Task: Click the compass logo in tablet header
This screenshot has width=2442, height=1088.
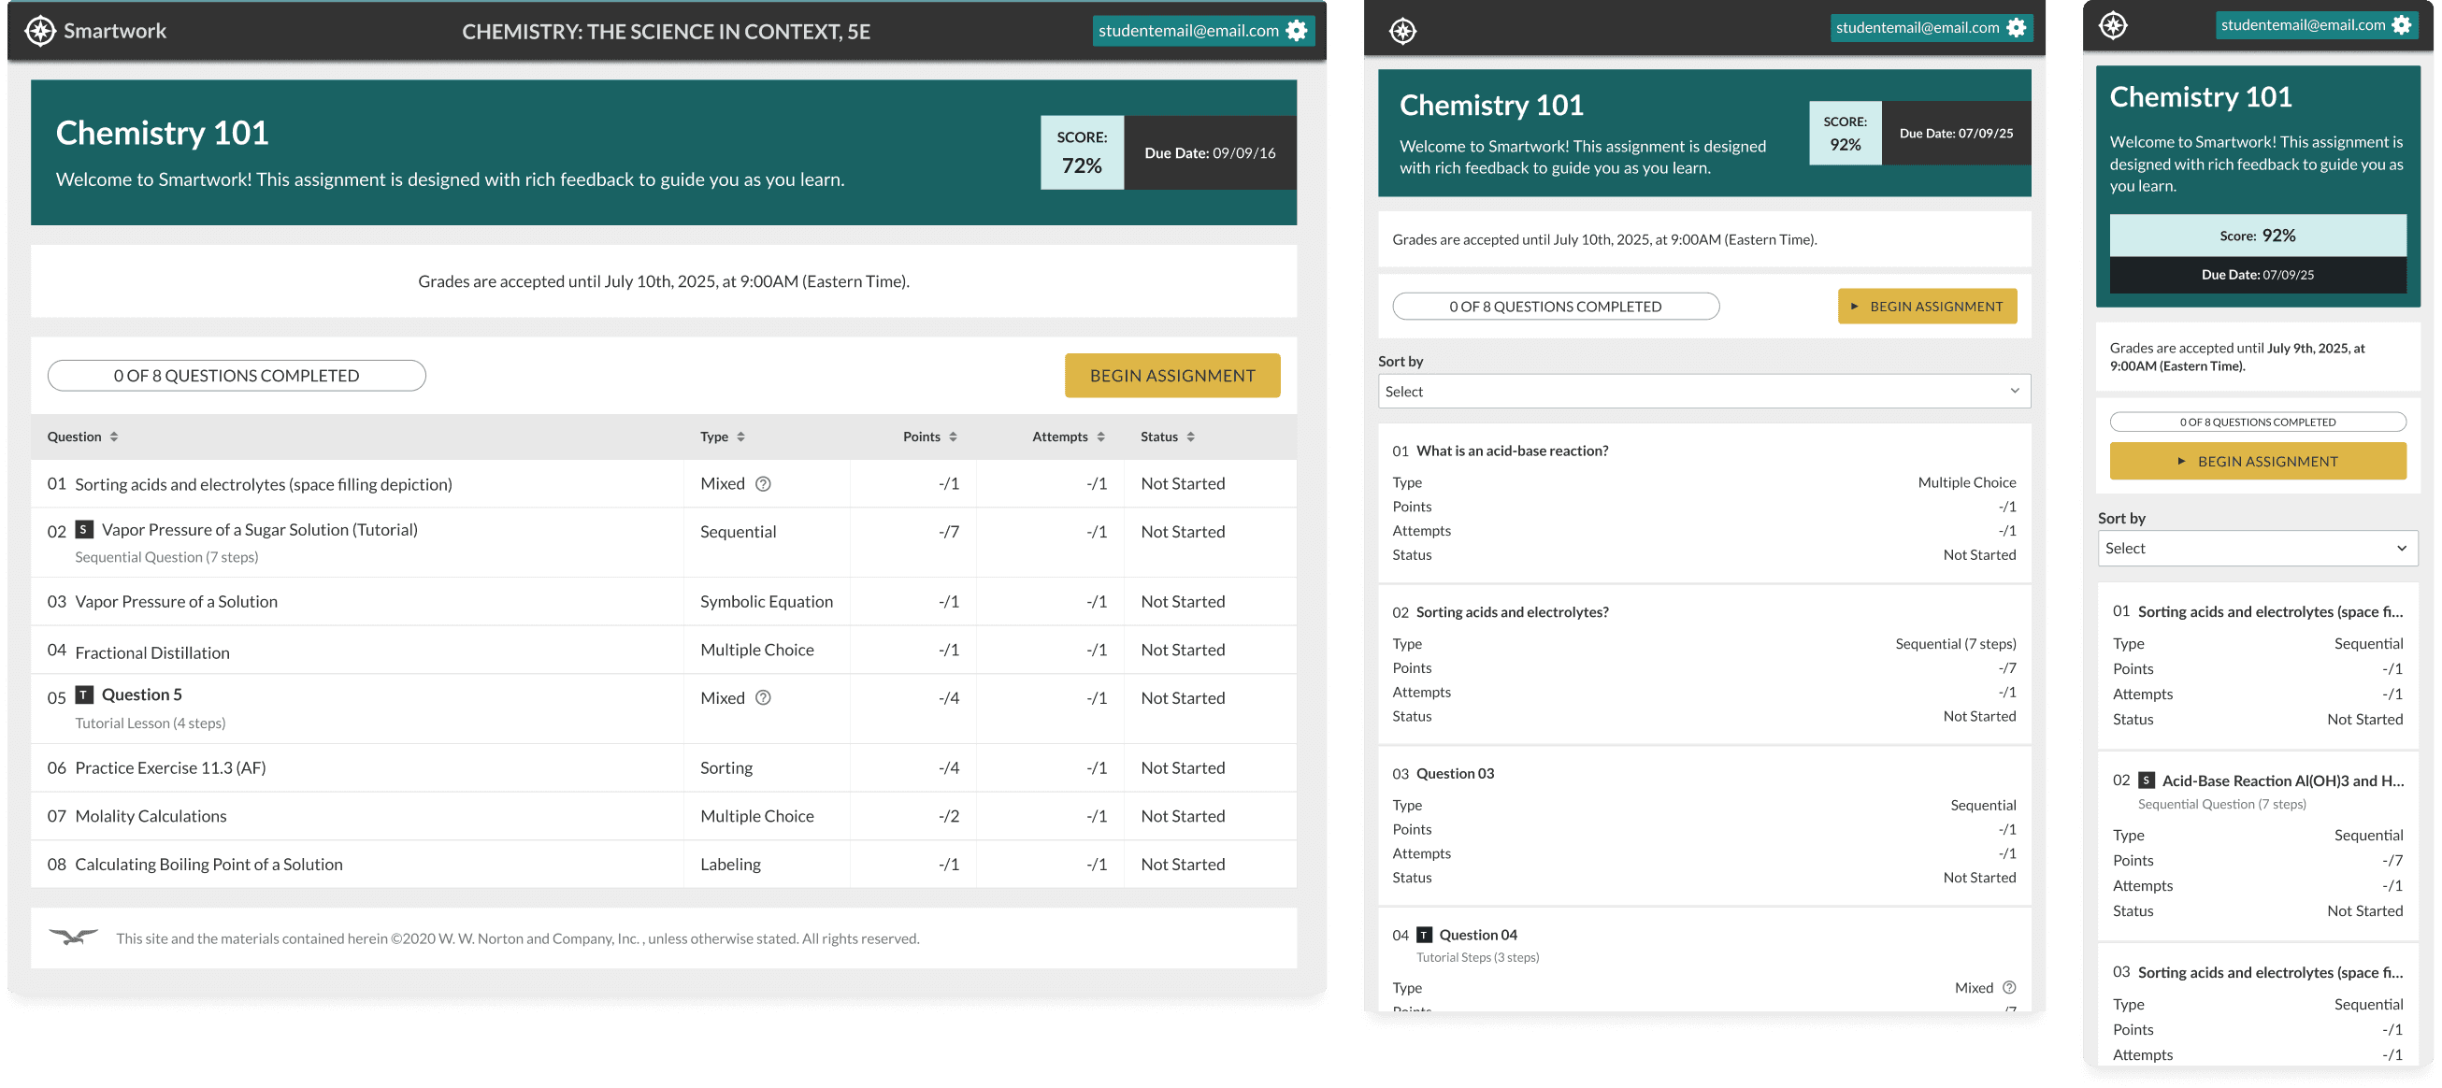Action: point(1403,31)
